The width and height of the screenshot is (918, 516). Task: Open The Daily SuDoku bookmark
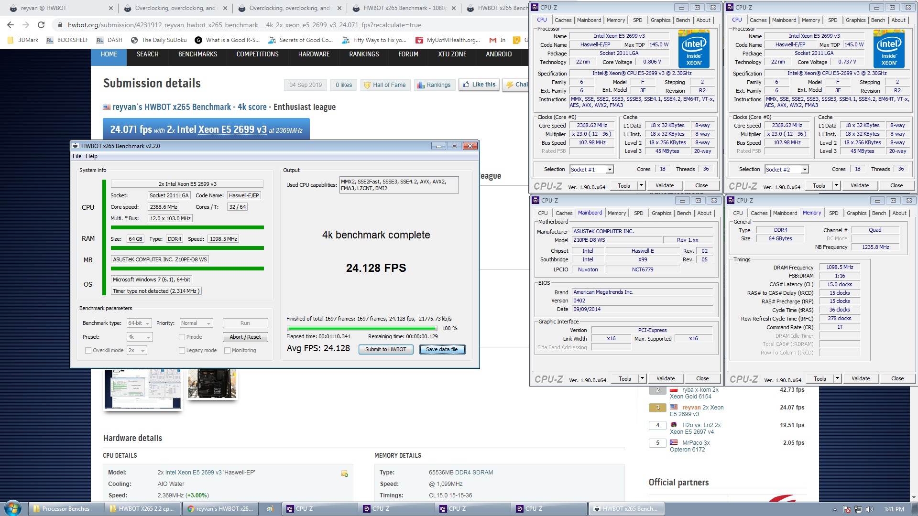click(159, 40)
